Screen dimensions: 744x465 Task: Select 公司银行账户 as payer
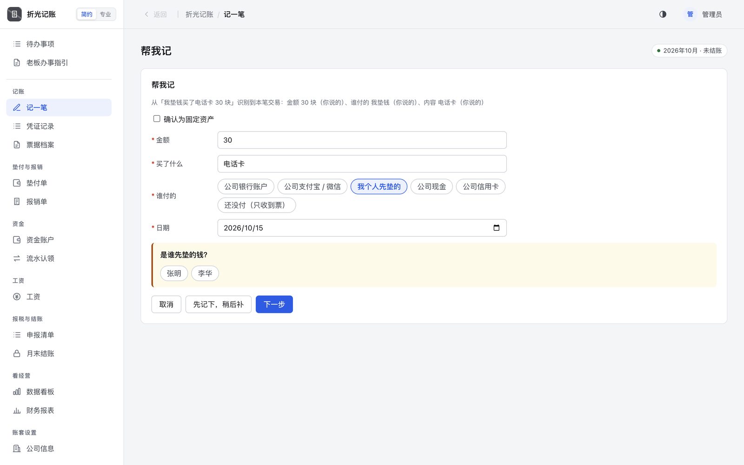[x=246, y=186]
